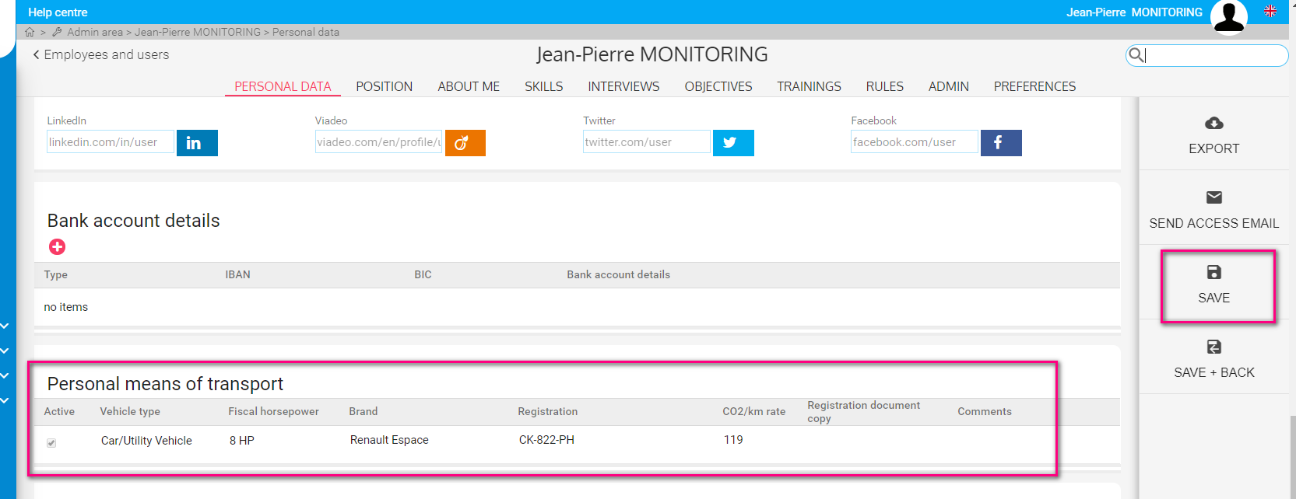Image resolution: width=1296 pixels, height=499 pixels.
Task: Focus the LinkedIn URL input field
Action: [111, 141]
